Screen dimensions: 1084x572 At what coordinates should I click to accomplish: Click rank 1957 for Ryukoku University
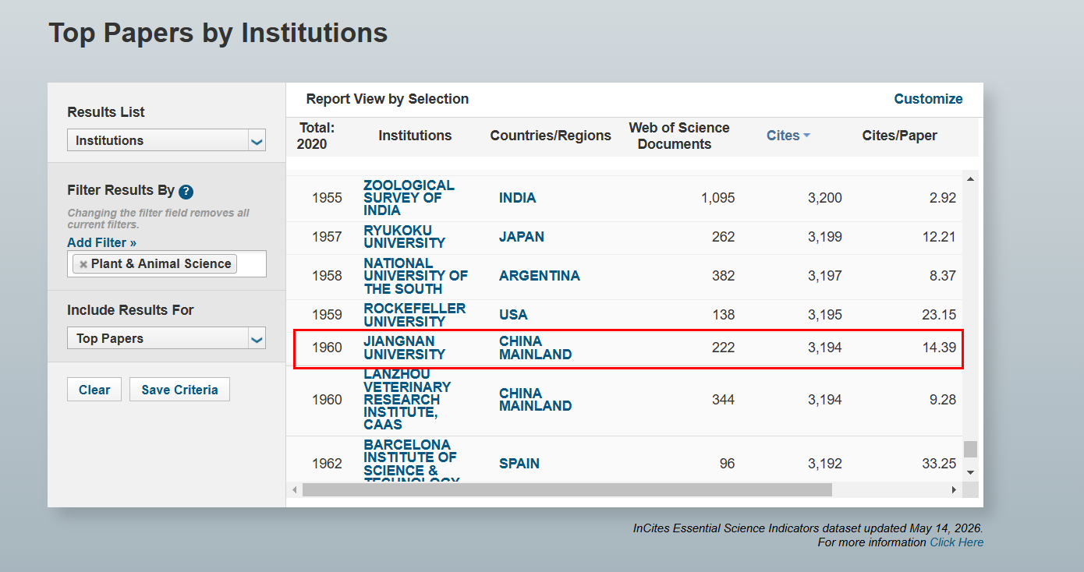327,237
